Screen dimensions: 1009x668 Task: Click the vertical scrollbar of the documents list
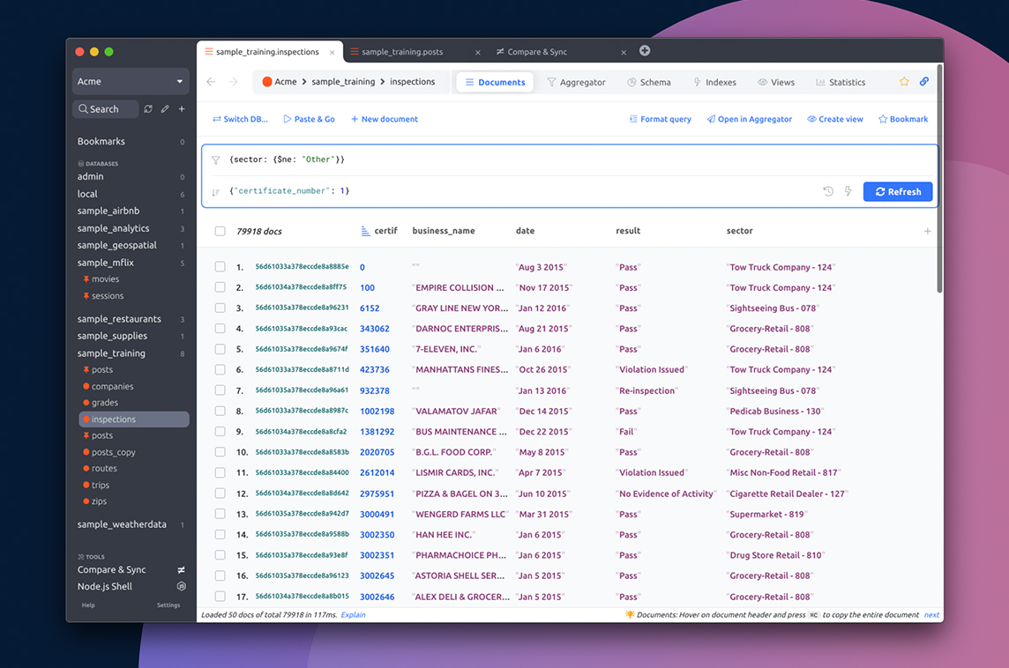pos(939,180)
